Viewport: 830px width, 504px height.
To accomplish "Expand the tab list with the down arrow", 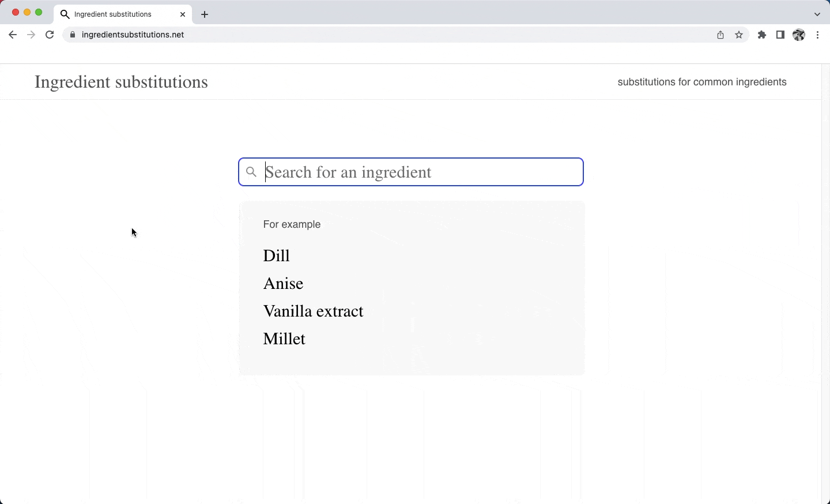I will pyautogui.click(x=817, y=14).
